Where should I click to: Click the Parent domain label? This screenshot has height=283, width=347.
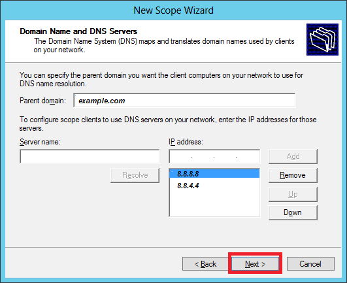tap(42, 101)
